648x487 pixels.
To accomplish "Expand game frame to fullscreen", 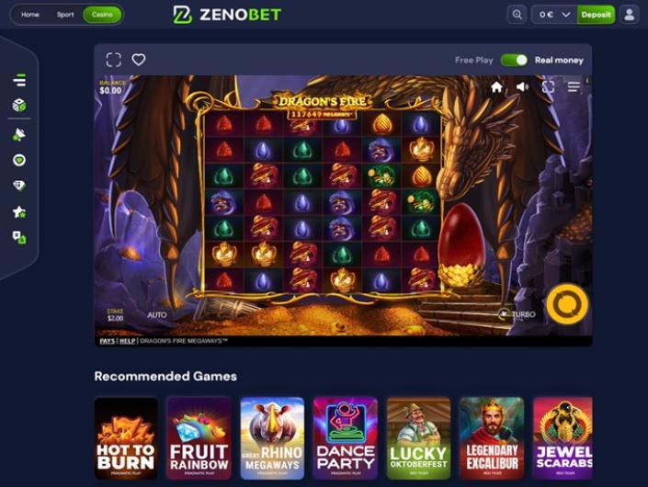I will pyautogui.click(x=114, y=60).
